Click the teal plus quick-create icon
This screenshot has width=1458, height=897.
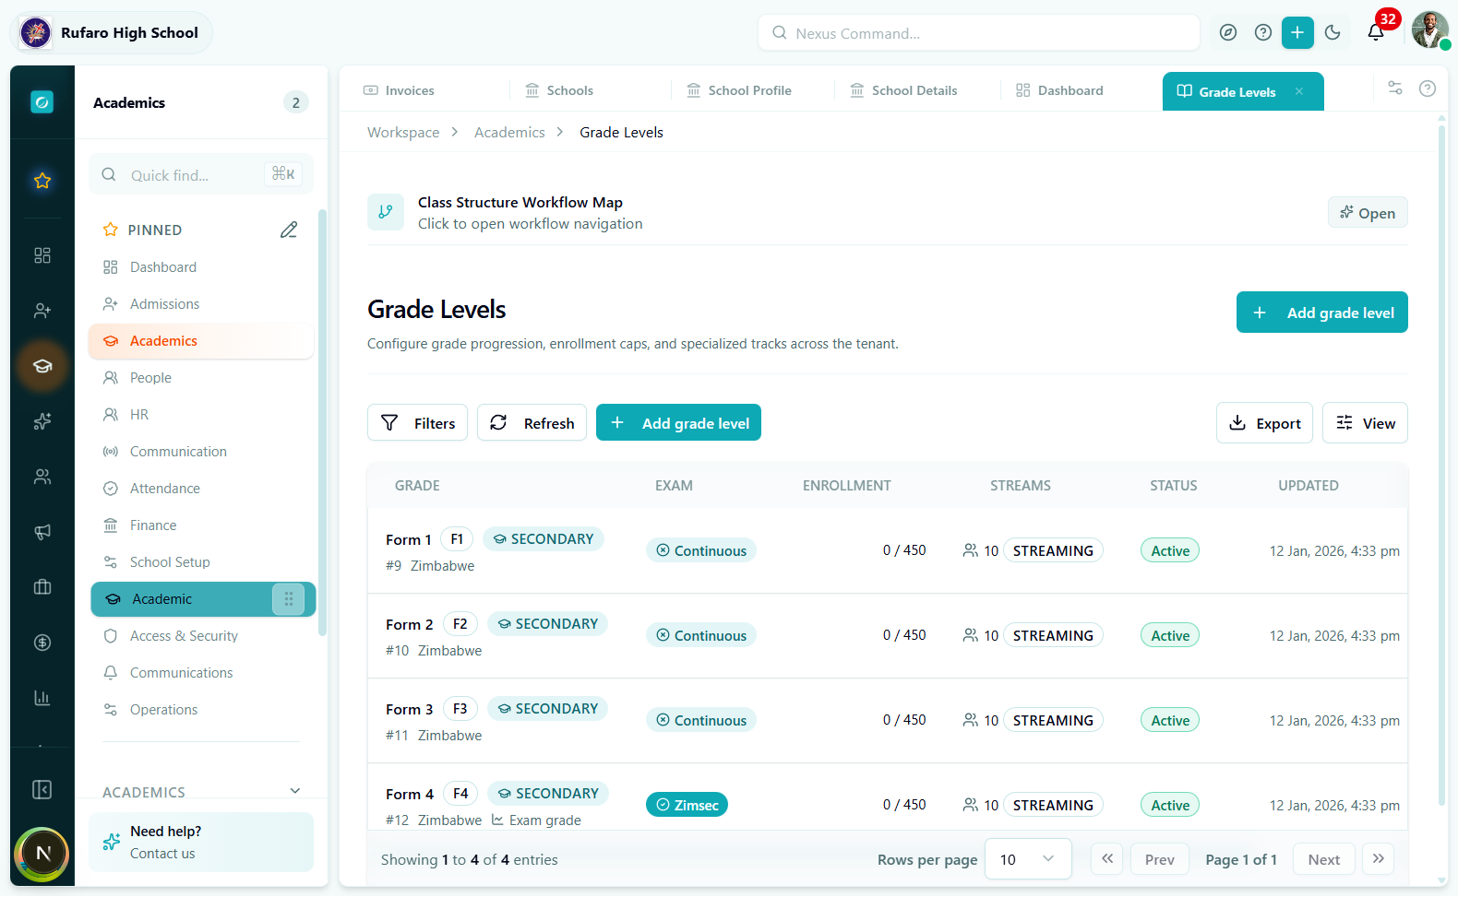click(x=1297, y=32)
